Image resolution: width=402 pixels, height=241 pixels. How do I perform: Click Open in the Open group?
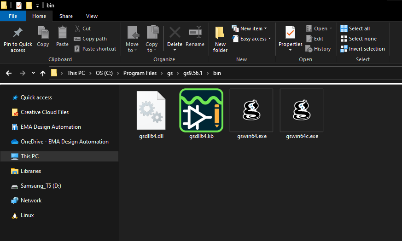point(317,29)
